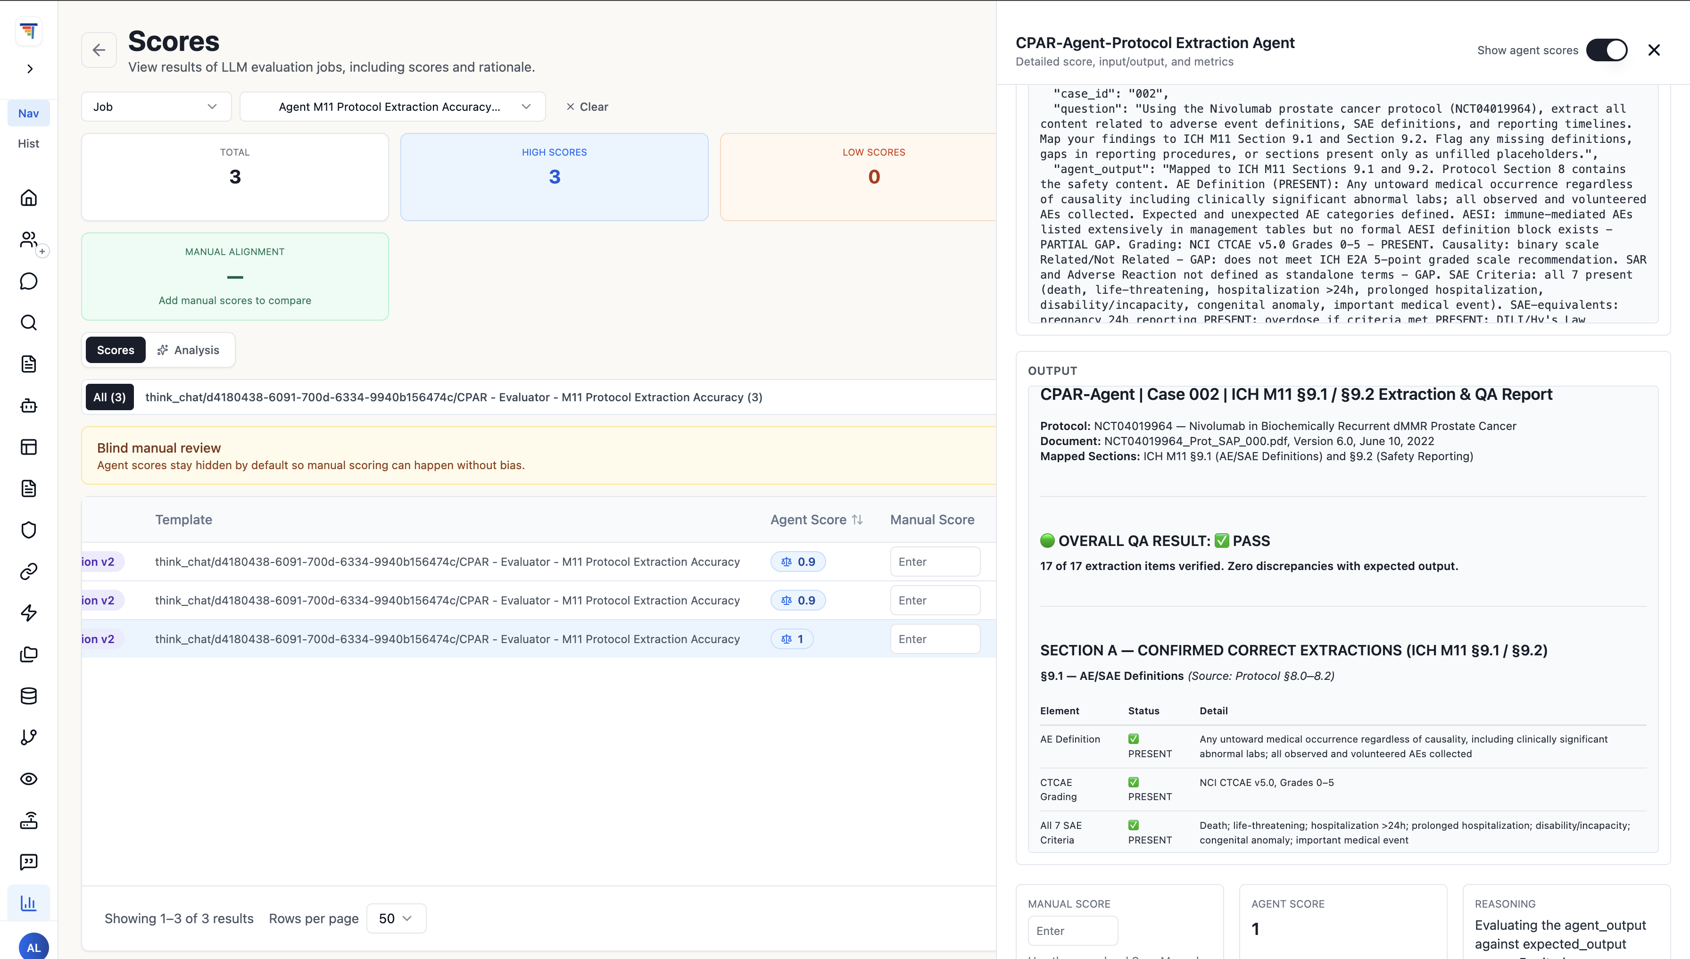Viewport: 1690px width, 959px height.
Task: Click the Total summary card
Action: (x=235, y=177)
